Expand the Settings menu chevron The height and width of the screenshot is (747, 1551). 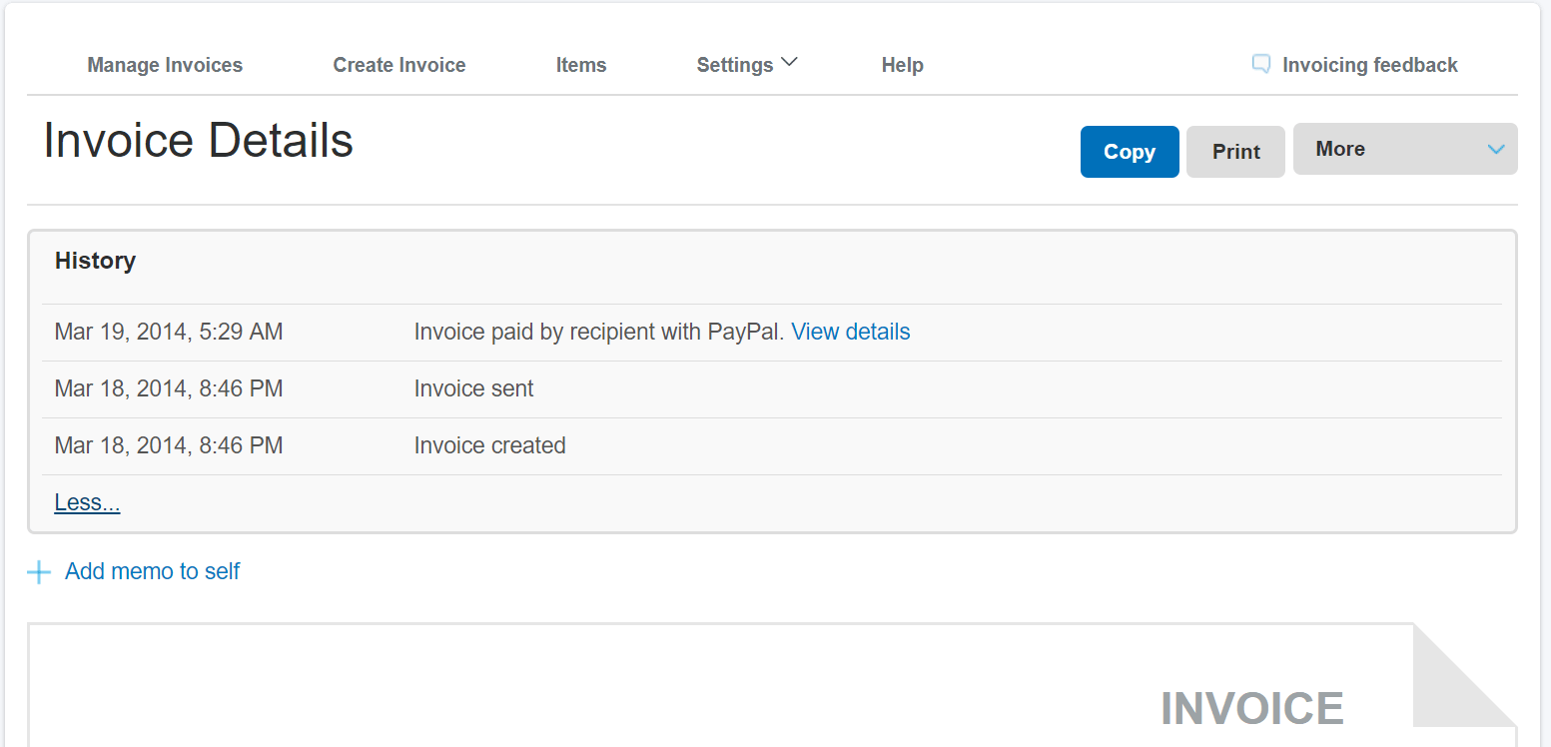point(789,63)
